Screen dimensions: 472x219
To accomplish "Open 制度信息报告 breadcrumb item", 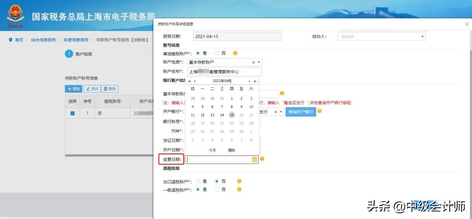I will point(76,40).
